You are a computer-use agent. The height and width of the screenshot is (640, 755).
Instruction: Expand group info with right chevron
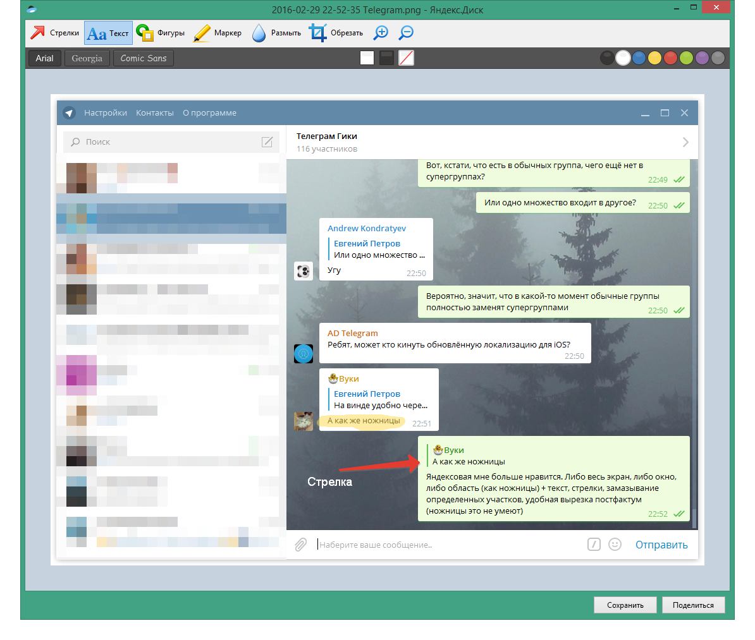685,142
